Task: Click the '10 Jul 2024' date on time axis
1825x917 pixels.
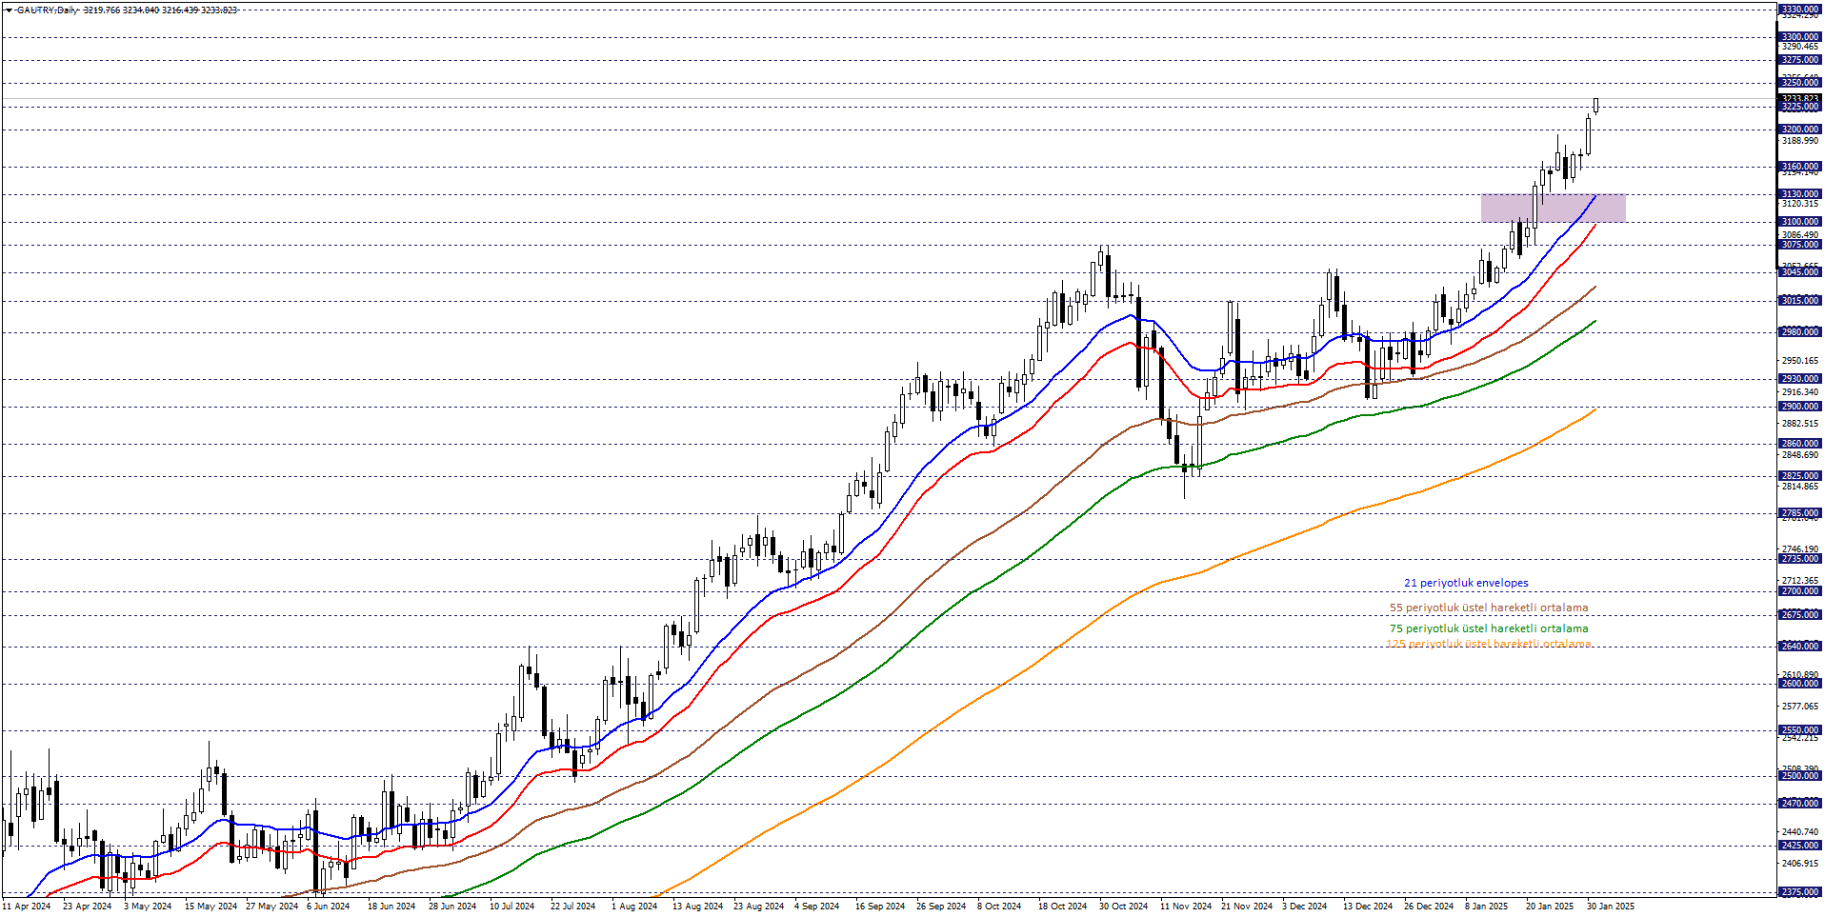Action: pyautogui.click(x=512, y=907)
